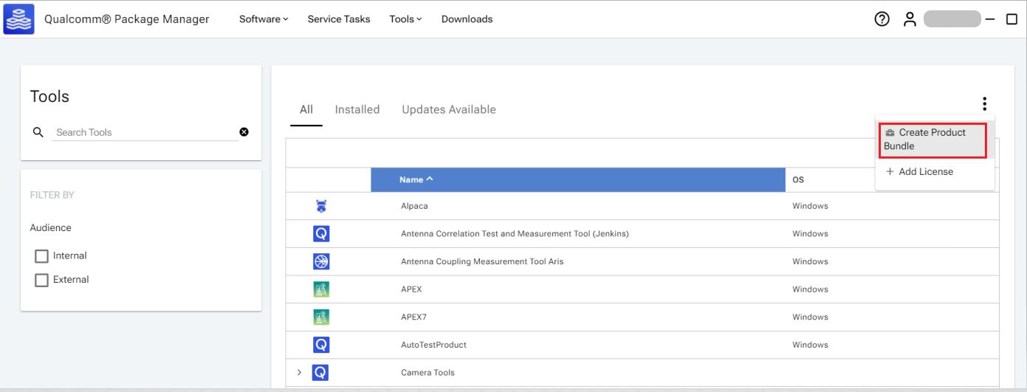Click the user profile icon

[910, 19]
